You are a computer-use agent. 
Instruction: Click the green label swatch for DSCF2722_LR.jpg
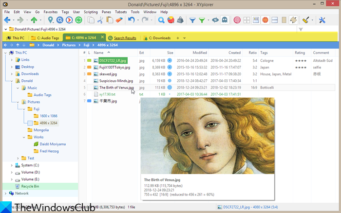[x=89, y=60]
